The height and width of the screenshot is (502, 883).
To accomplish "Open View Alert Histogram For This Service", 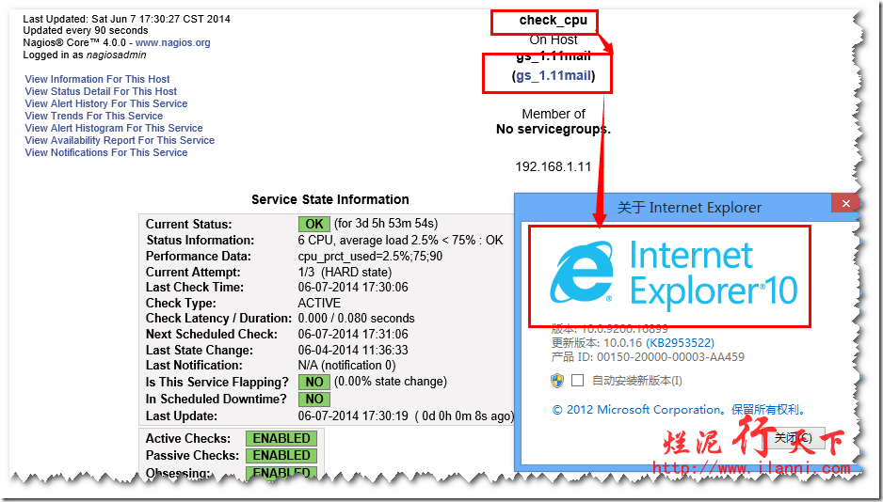I will tap(113, 128).
